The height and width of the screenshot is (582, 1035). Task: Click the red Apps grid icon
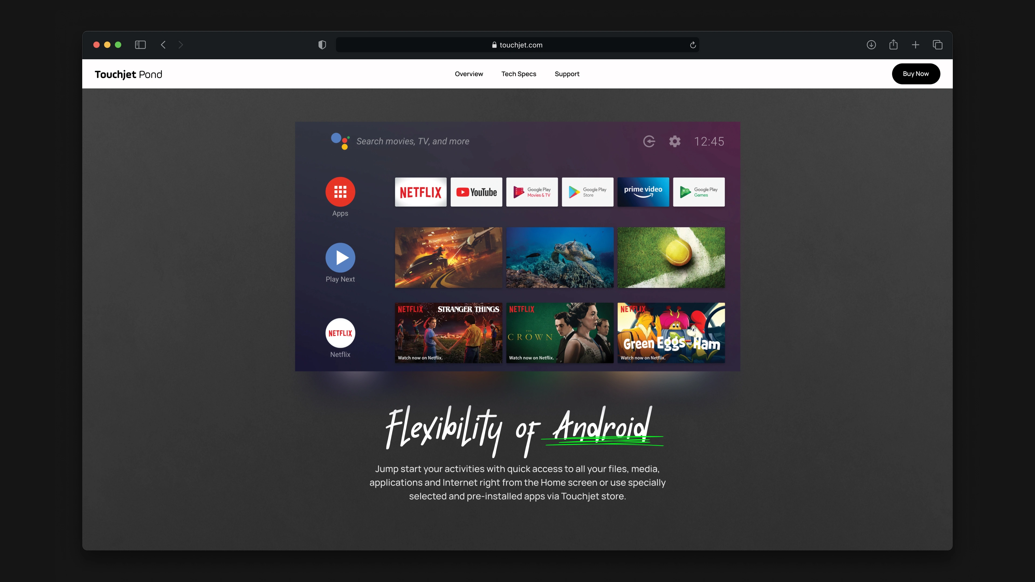pyautogui.click(x=340, y=192)
